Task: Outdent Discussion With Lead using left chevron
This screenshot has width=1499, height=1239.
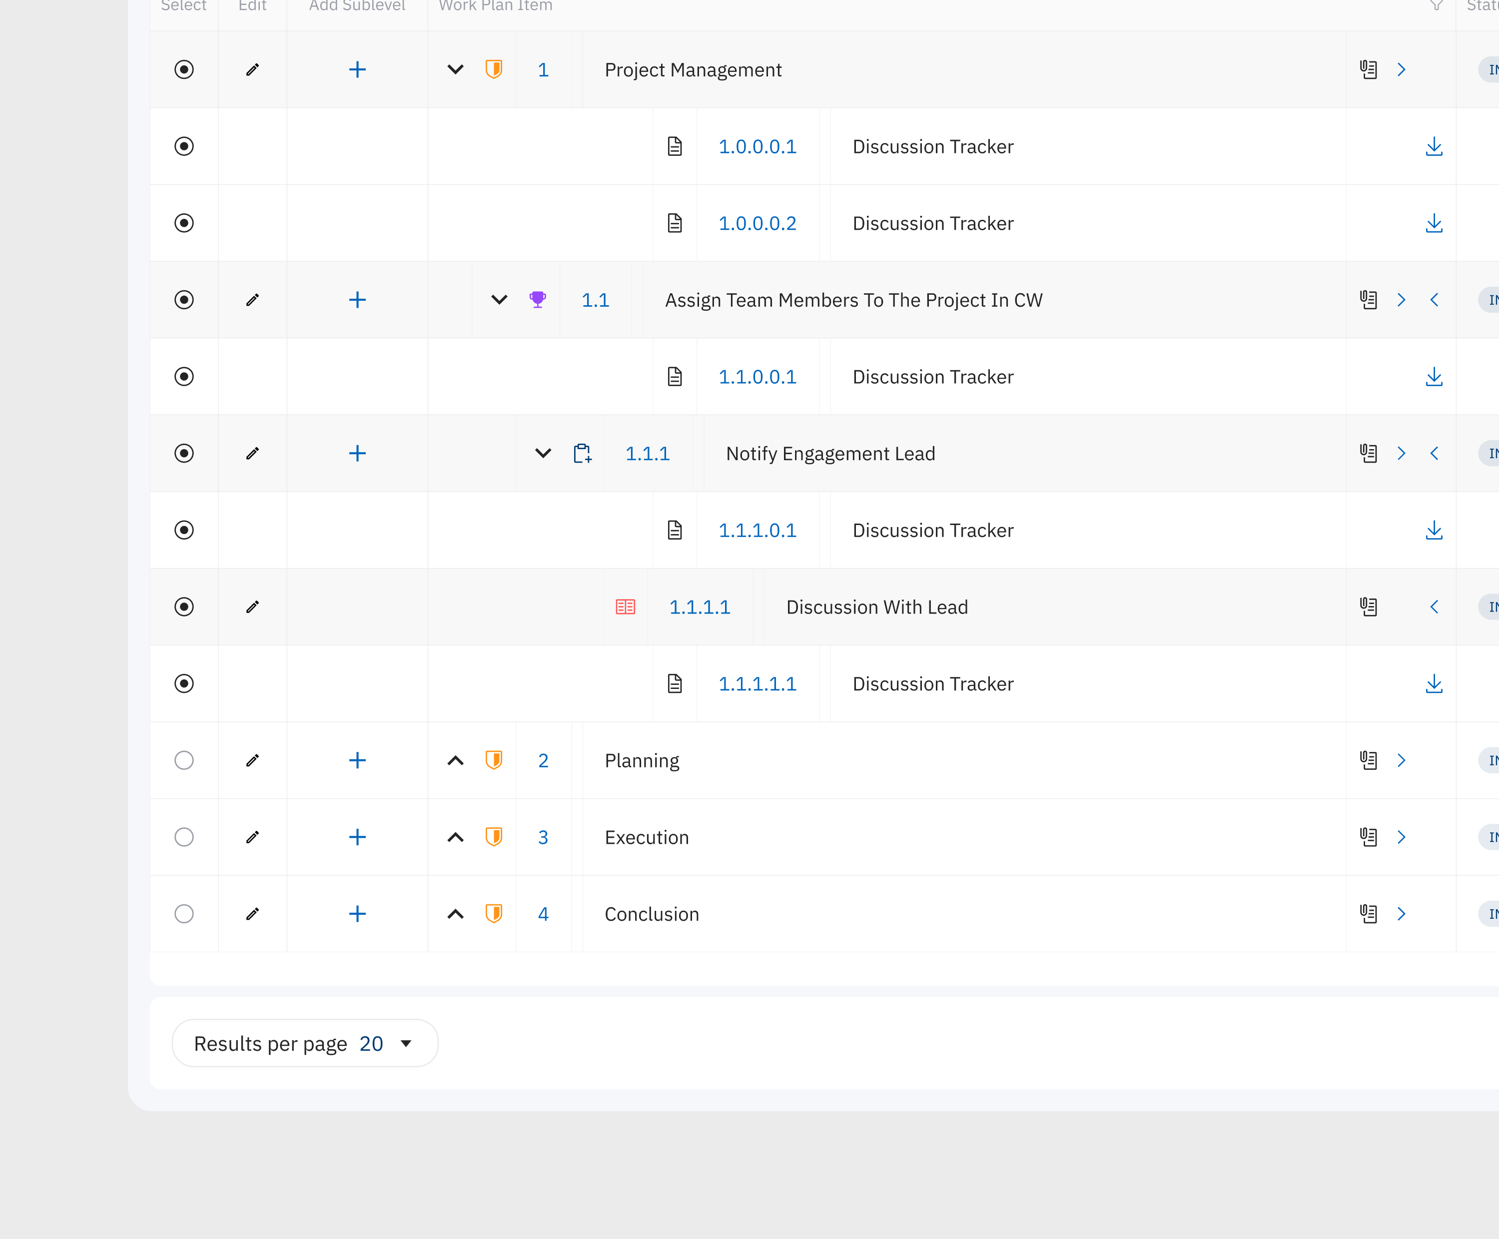Action: coord(1434,607)
